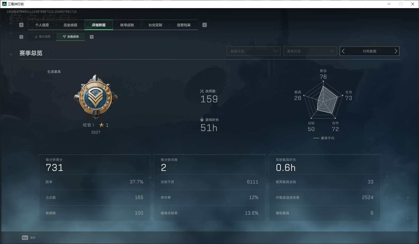
Task: Click the pentagon radar chart
Action: tap(323, 100)
